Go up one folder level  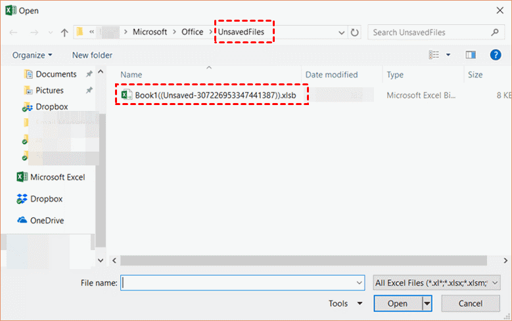64,32
